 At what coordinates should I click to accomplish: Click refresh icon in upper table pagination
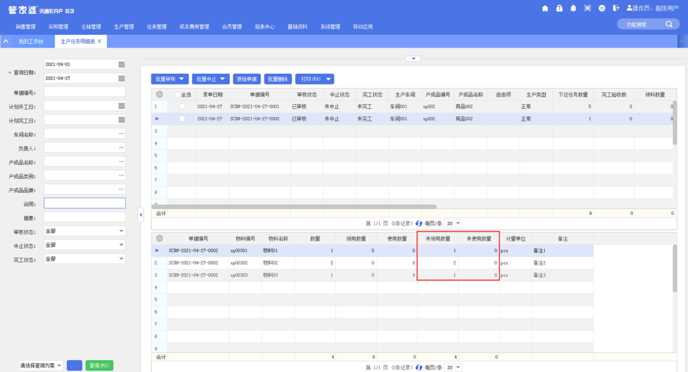419,223
